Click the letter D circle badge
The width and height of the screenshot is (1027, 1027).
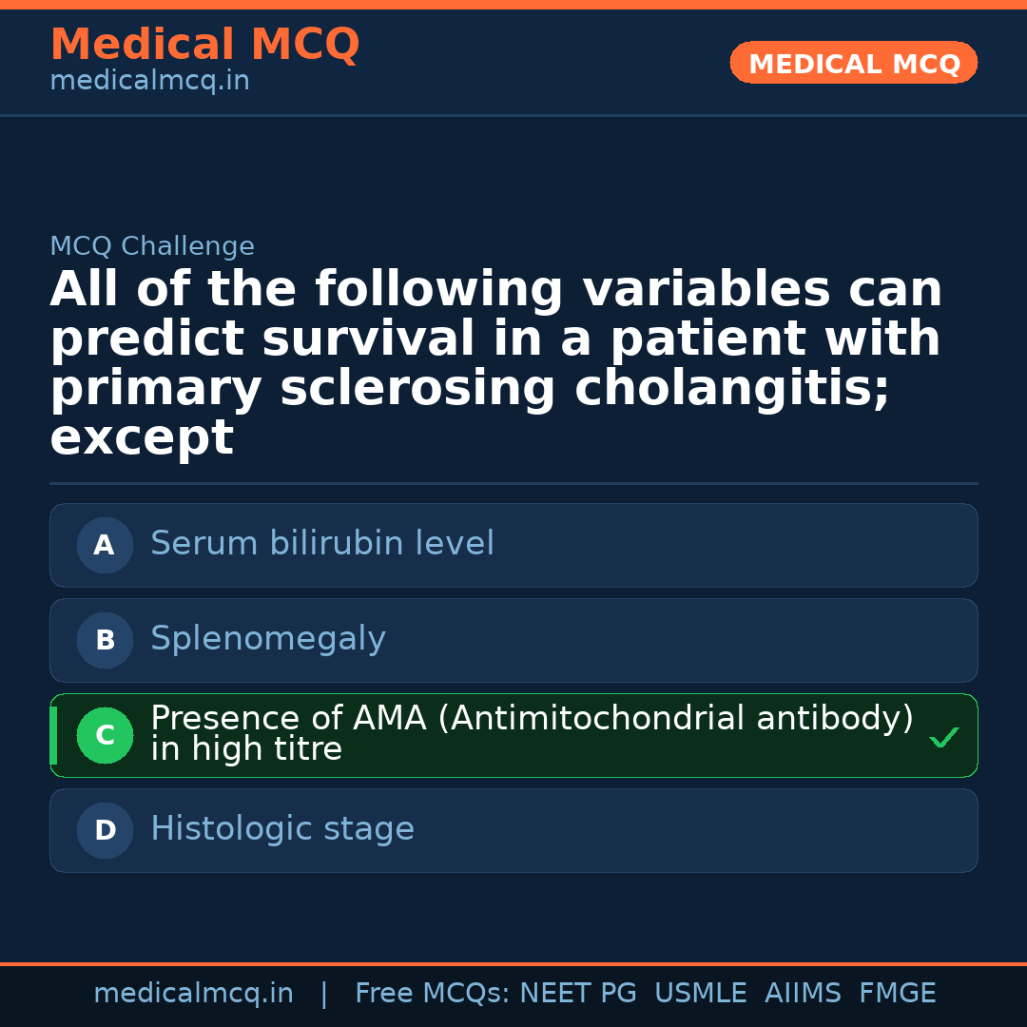click(x=105, y=830)
